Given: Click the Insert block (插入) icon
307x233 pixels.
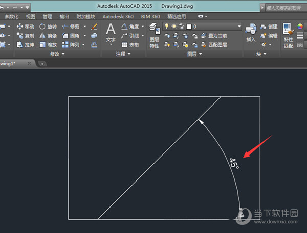Looking at the screenshot, I should click(251, 33).
